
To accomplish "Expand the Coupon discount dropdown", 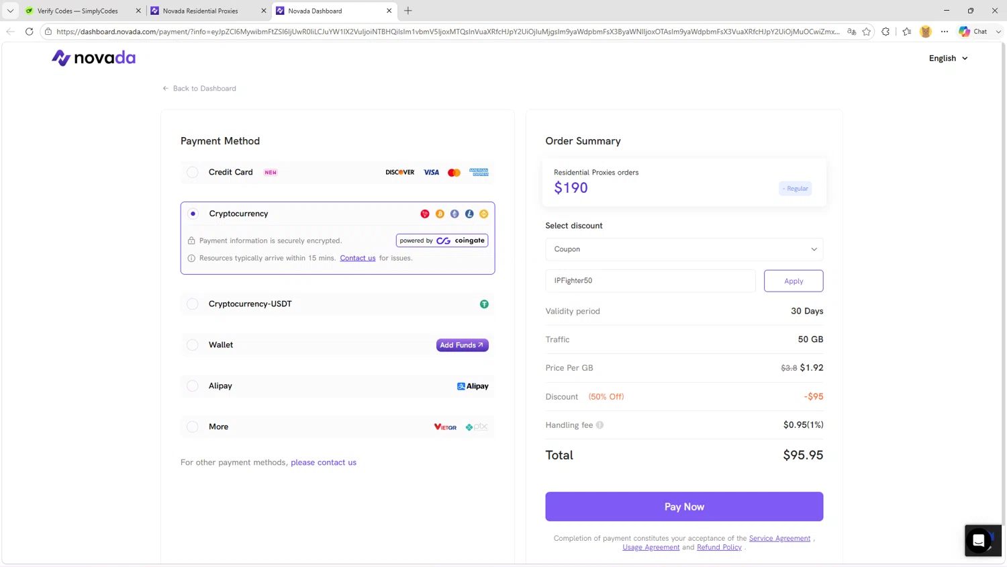I will tap(684, 249).
